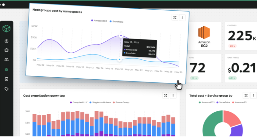Click the May 18 Snowflake data point
Image resolution: width=257 pixels, height=138 pixels.
coord(120,59)
